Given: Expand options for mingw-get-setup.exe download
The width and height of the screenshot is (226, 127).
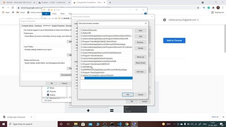Looking at the screenshot, I should point(31,117).
